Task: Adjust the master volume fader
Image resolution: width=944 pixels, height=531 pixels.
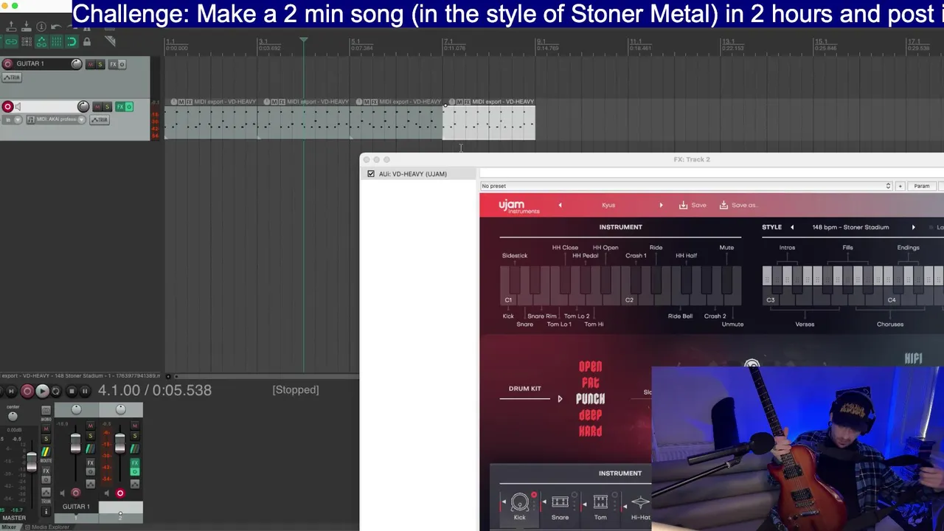Action: 32,462
